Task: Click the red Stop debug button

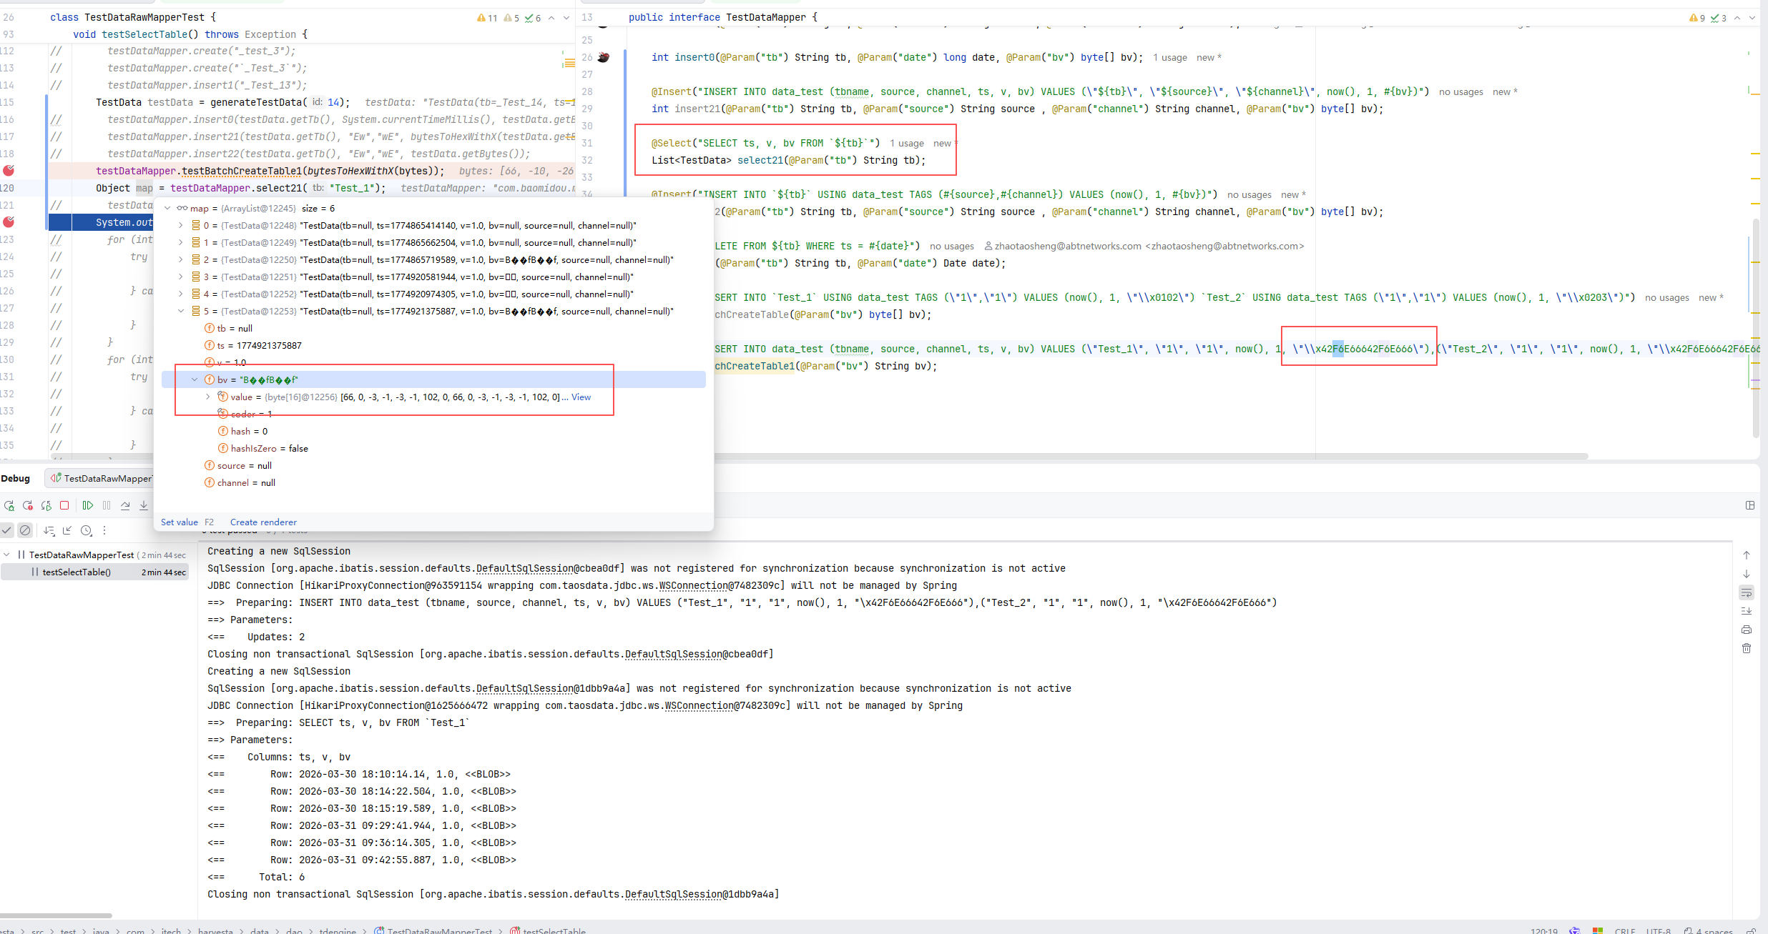Action: pos(64,505)
